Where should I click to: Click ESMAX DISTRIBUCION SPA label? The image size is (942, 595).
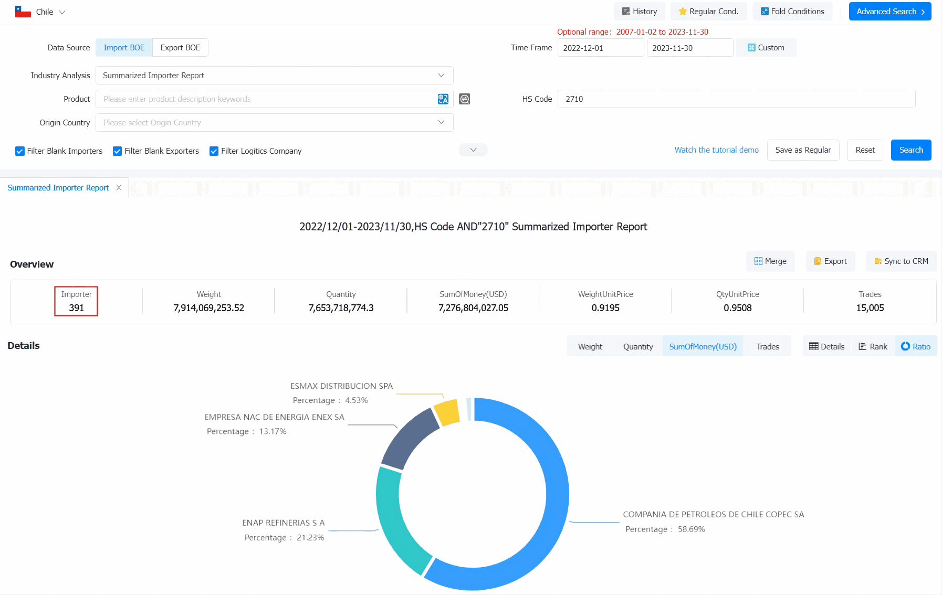coord(342,386)
